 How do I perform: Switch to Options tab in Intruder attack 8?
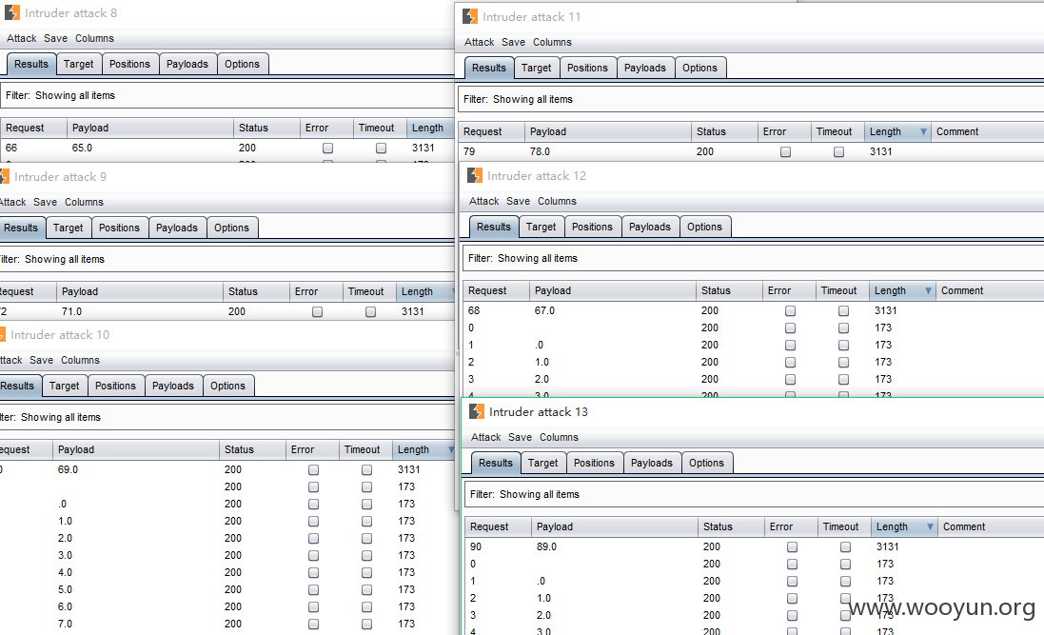click(243, 64)
